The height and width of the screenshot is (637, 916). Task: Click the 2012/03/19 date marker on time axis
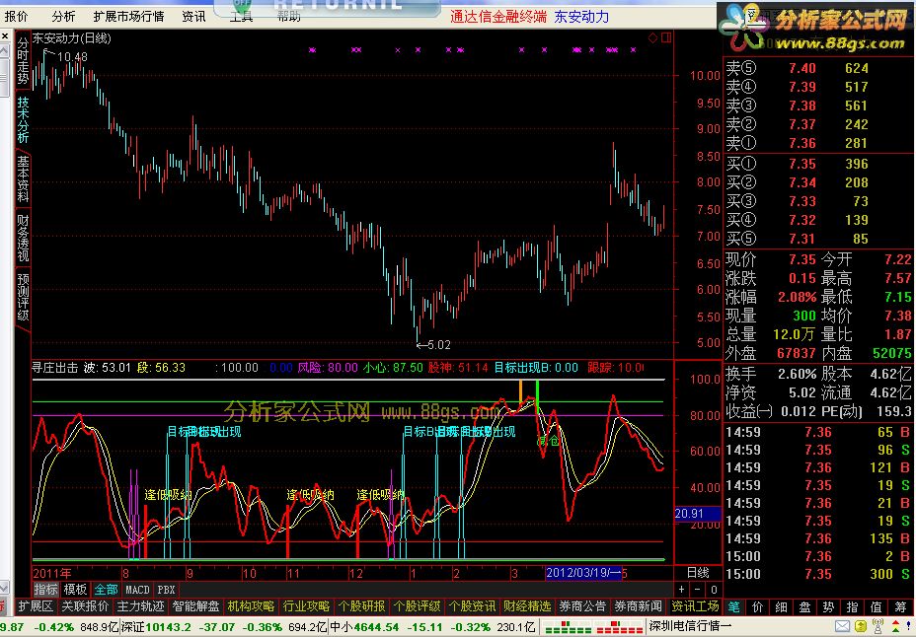(583, 573)
